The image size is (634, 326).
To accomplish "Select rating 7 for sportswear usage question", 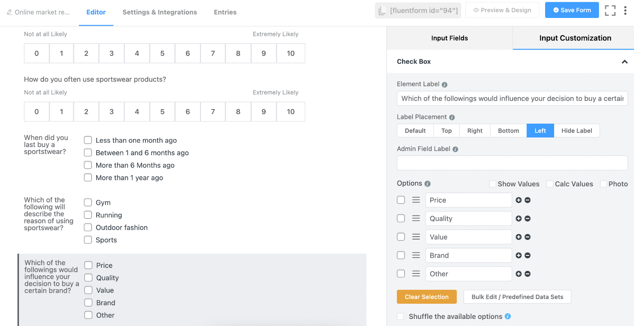I will point(213,112).
